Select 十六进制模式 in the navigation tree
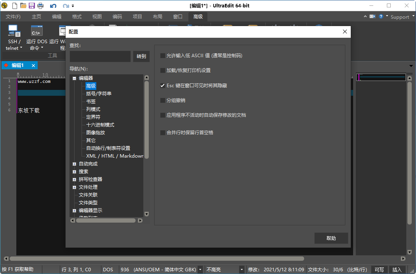This screenshot has width=416, height=274. point(100,125)
